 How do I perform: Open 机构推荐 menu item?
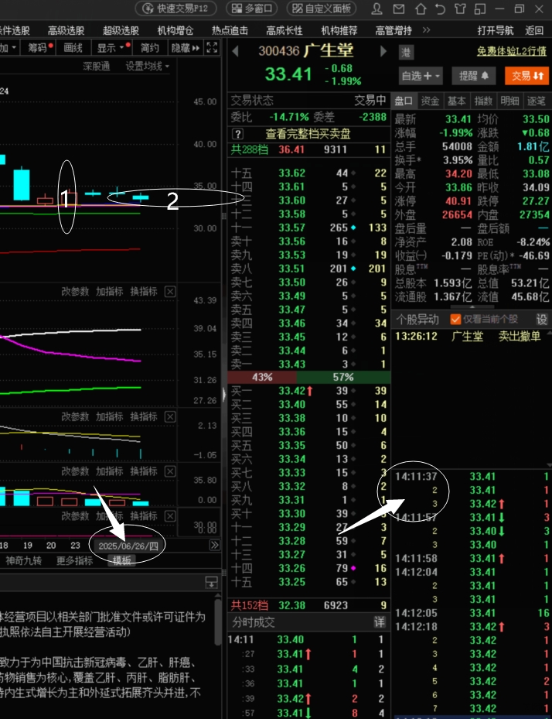coord(339,30)
